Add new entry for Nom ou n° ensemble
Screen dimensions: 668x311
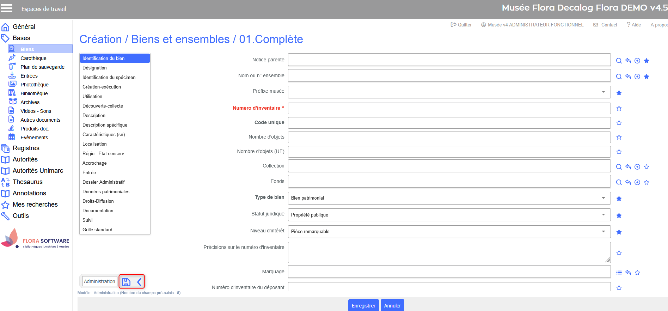click(637, 77)
